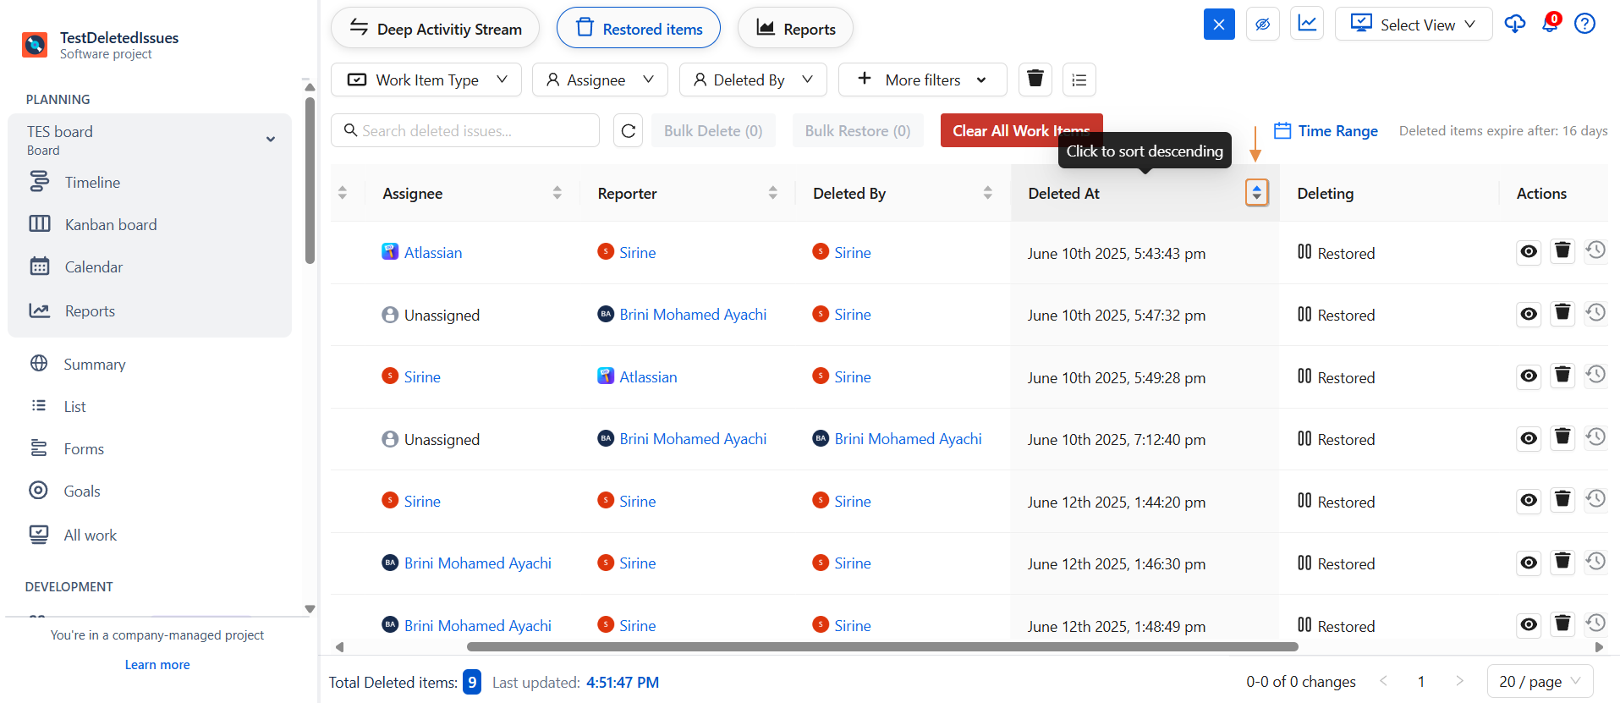This screenshot has height=703, width=1620.
Task: Toggle the crossed-eye visibility button in top bar
Action: [x=1262, y=24]
